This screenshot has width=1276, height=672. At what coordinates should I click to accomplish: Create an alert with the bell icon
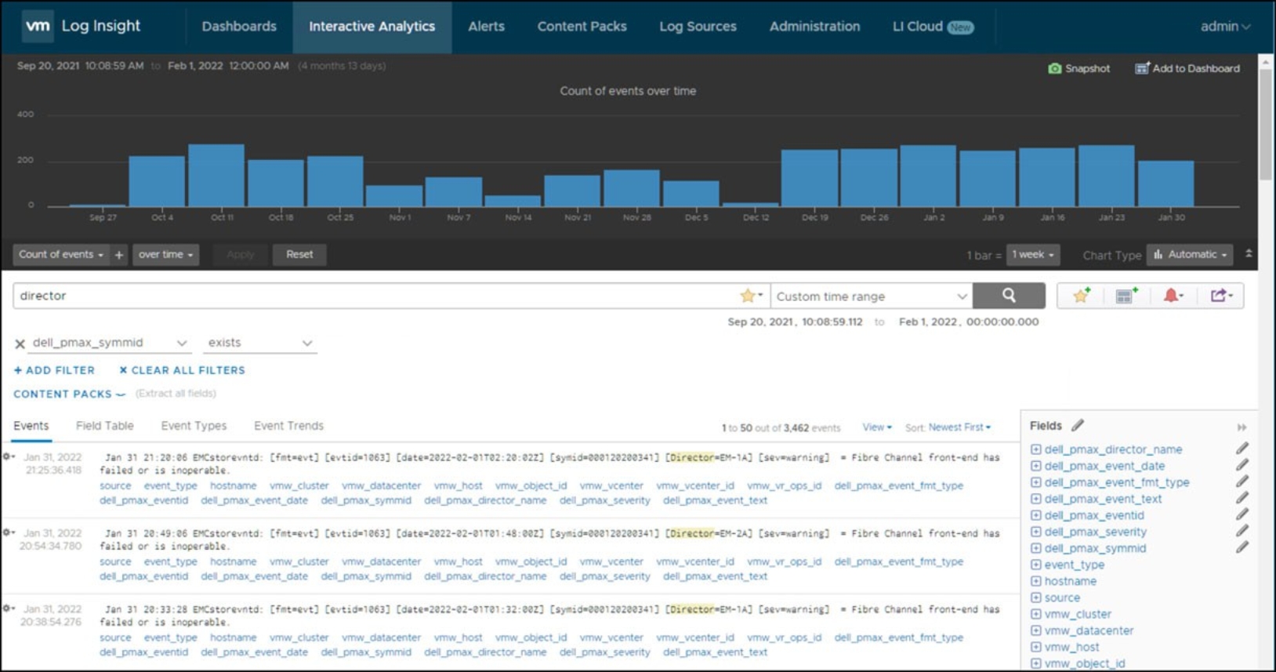coord(1173,296)
